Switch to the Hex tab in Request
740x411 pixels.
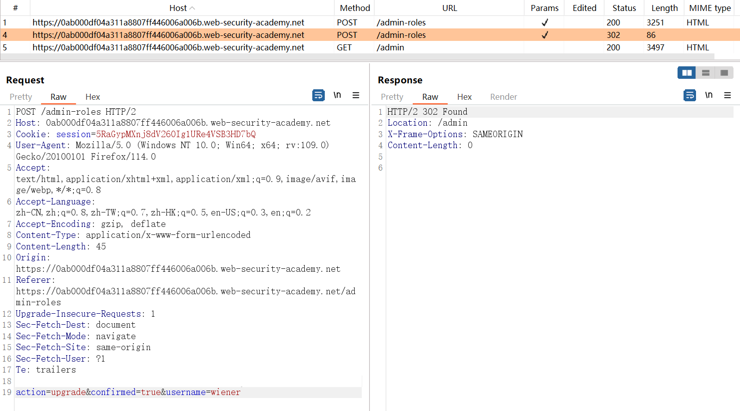pyautogui.click(x=92, y=97)
